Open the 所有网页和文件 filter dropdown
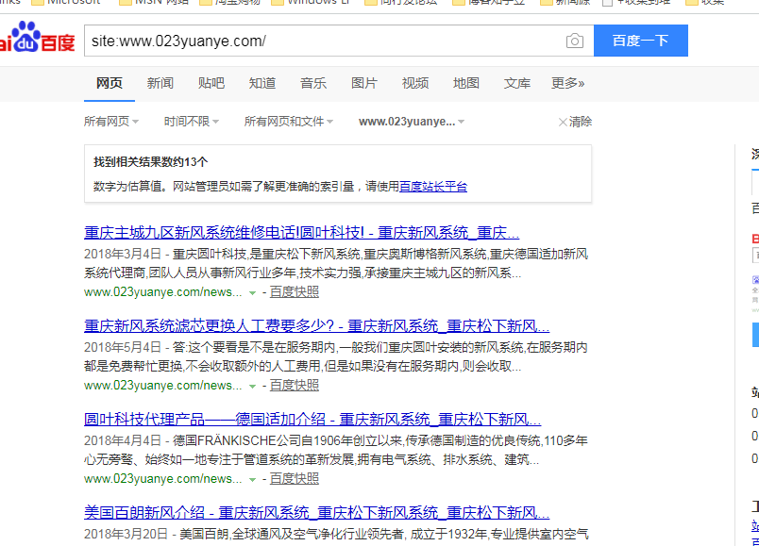 tap(289, 122)
